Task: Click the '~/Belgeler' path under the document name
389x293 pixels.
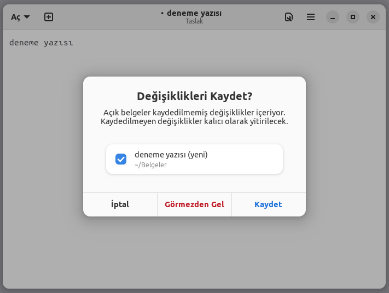Action: click(x=150, y=165)
